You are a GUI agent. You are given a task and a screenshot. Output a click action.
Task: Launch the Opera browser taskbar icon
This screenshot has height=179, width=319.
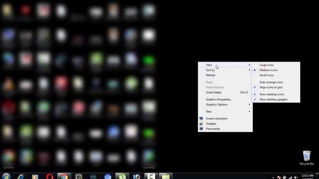point(50,177)
